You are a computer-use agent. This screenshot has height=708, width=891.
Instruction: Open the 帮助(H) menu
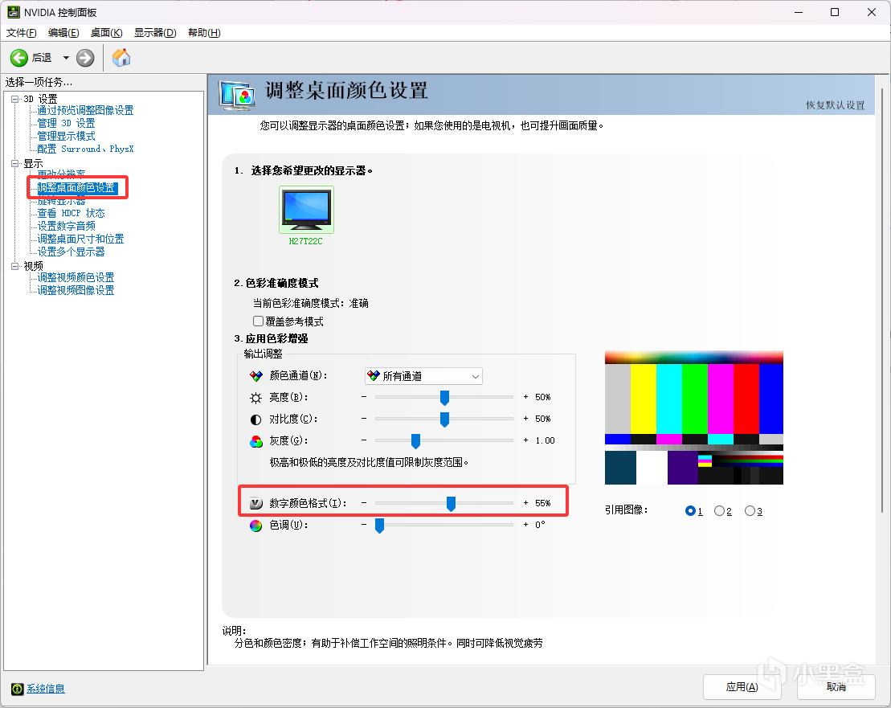pos(204,33)
